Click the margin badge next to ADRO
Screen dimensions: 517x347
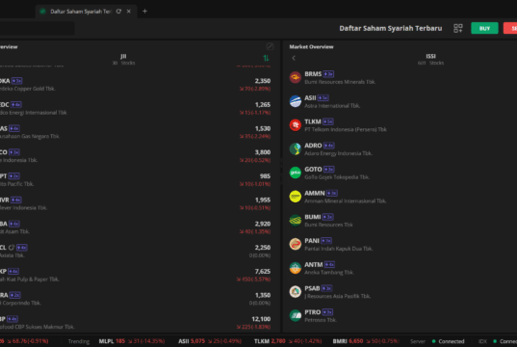coord(329,146)
